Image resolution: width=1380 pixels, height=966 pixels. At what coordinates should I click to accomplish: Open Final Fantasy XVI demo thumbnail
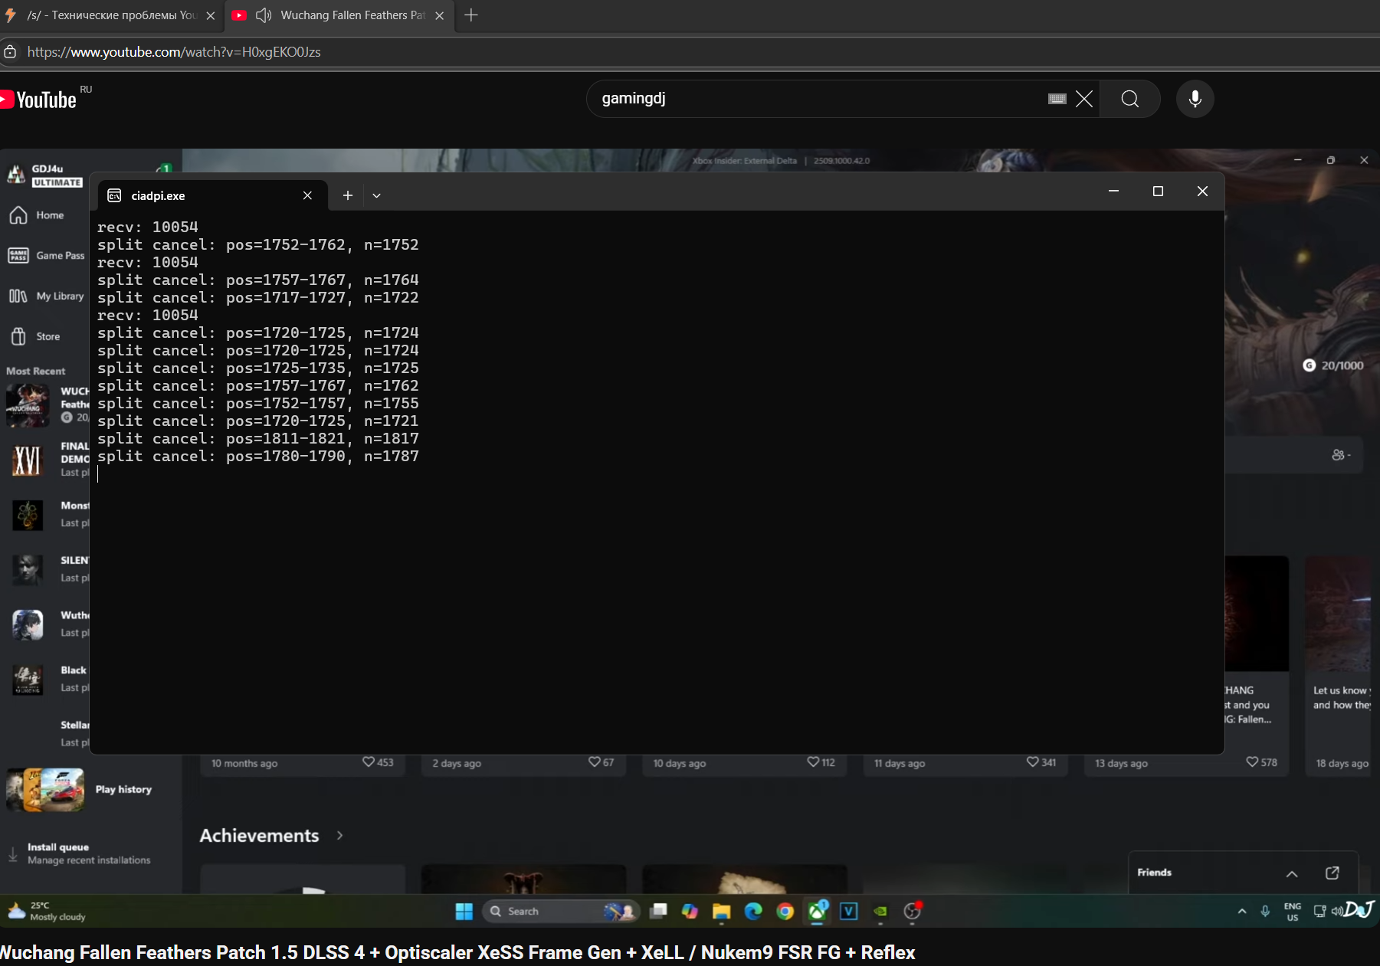28,460
